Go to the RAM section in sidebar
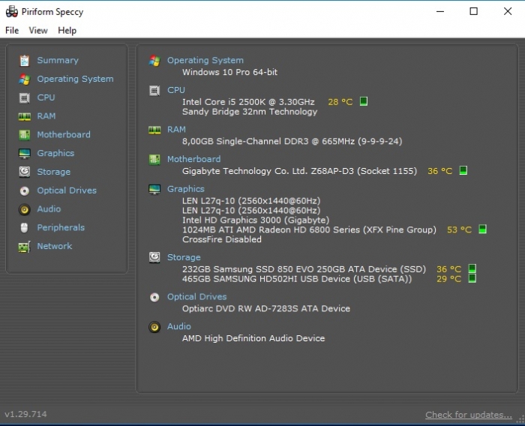Viewport: 525px width, 426px height. point(46,116)
